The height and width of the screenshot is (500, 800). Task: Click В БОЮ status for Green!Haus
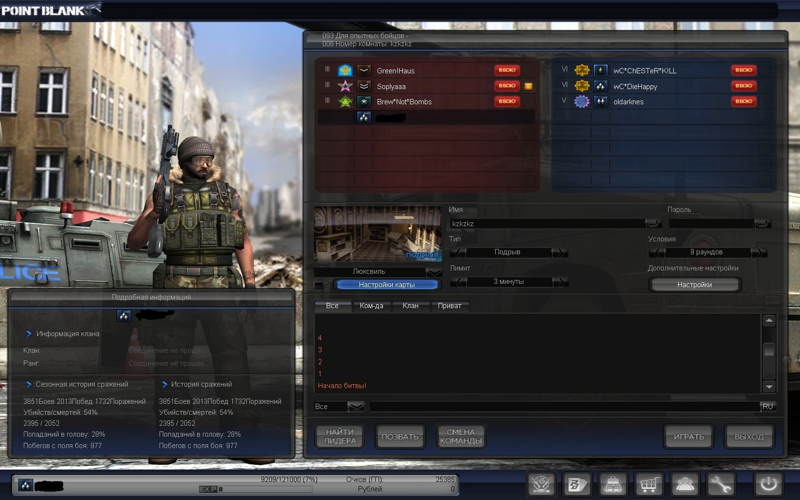507,70
